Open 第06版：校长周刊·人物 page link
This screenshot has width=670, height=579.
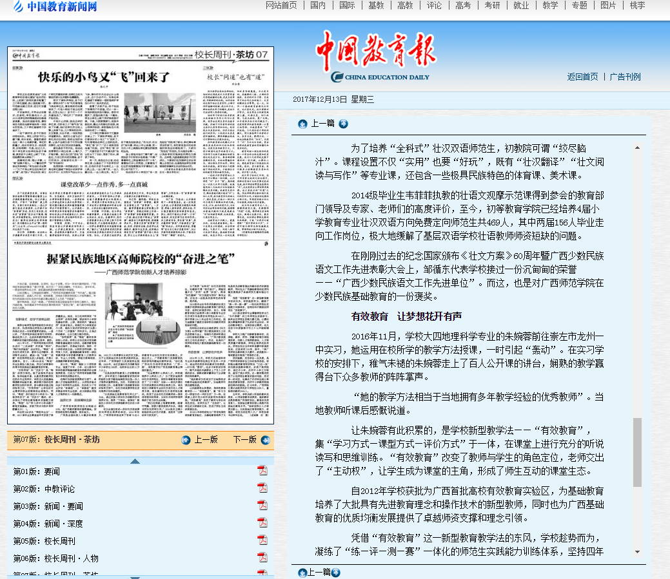pyautogui.click(x=56, y=558)
